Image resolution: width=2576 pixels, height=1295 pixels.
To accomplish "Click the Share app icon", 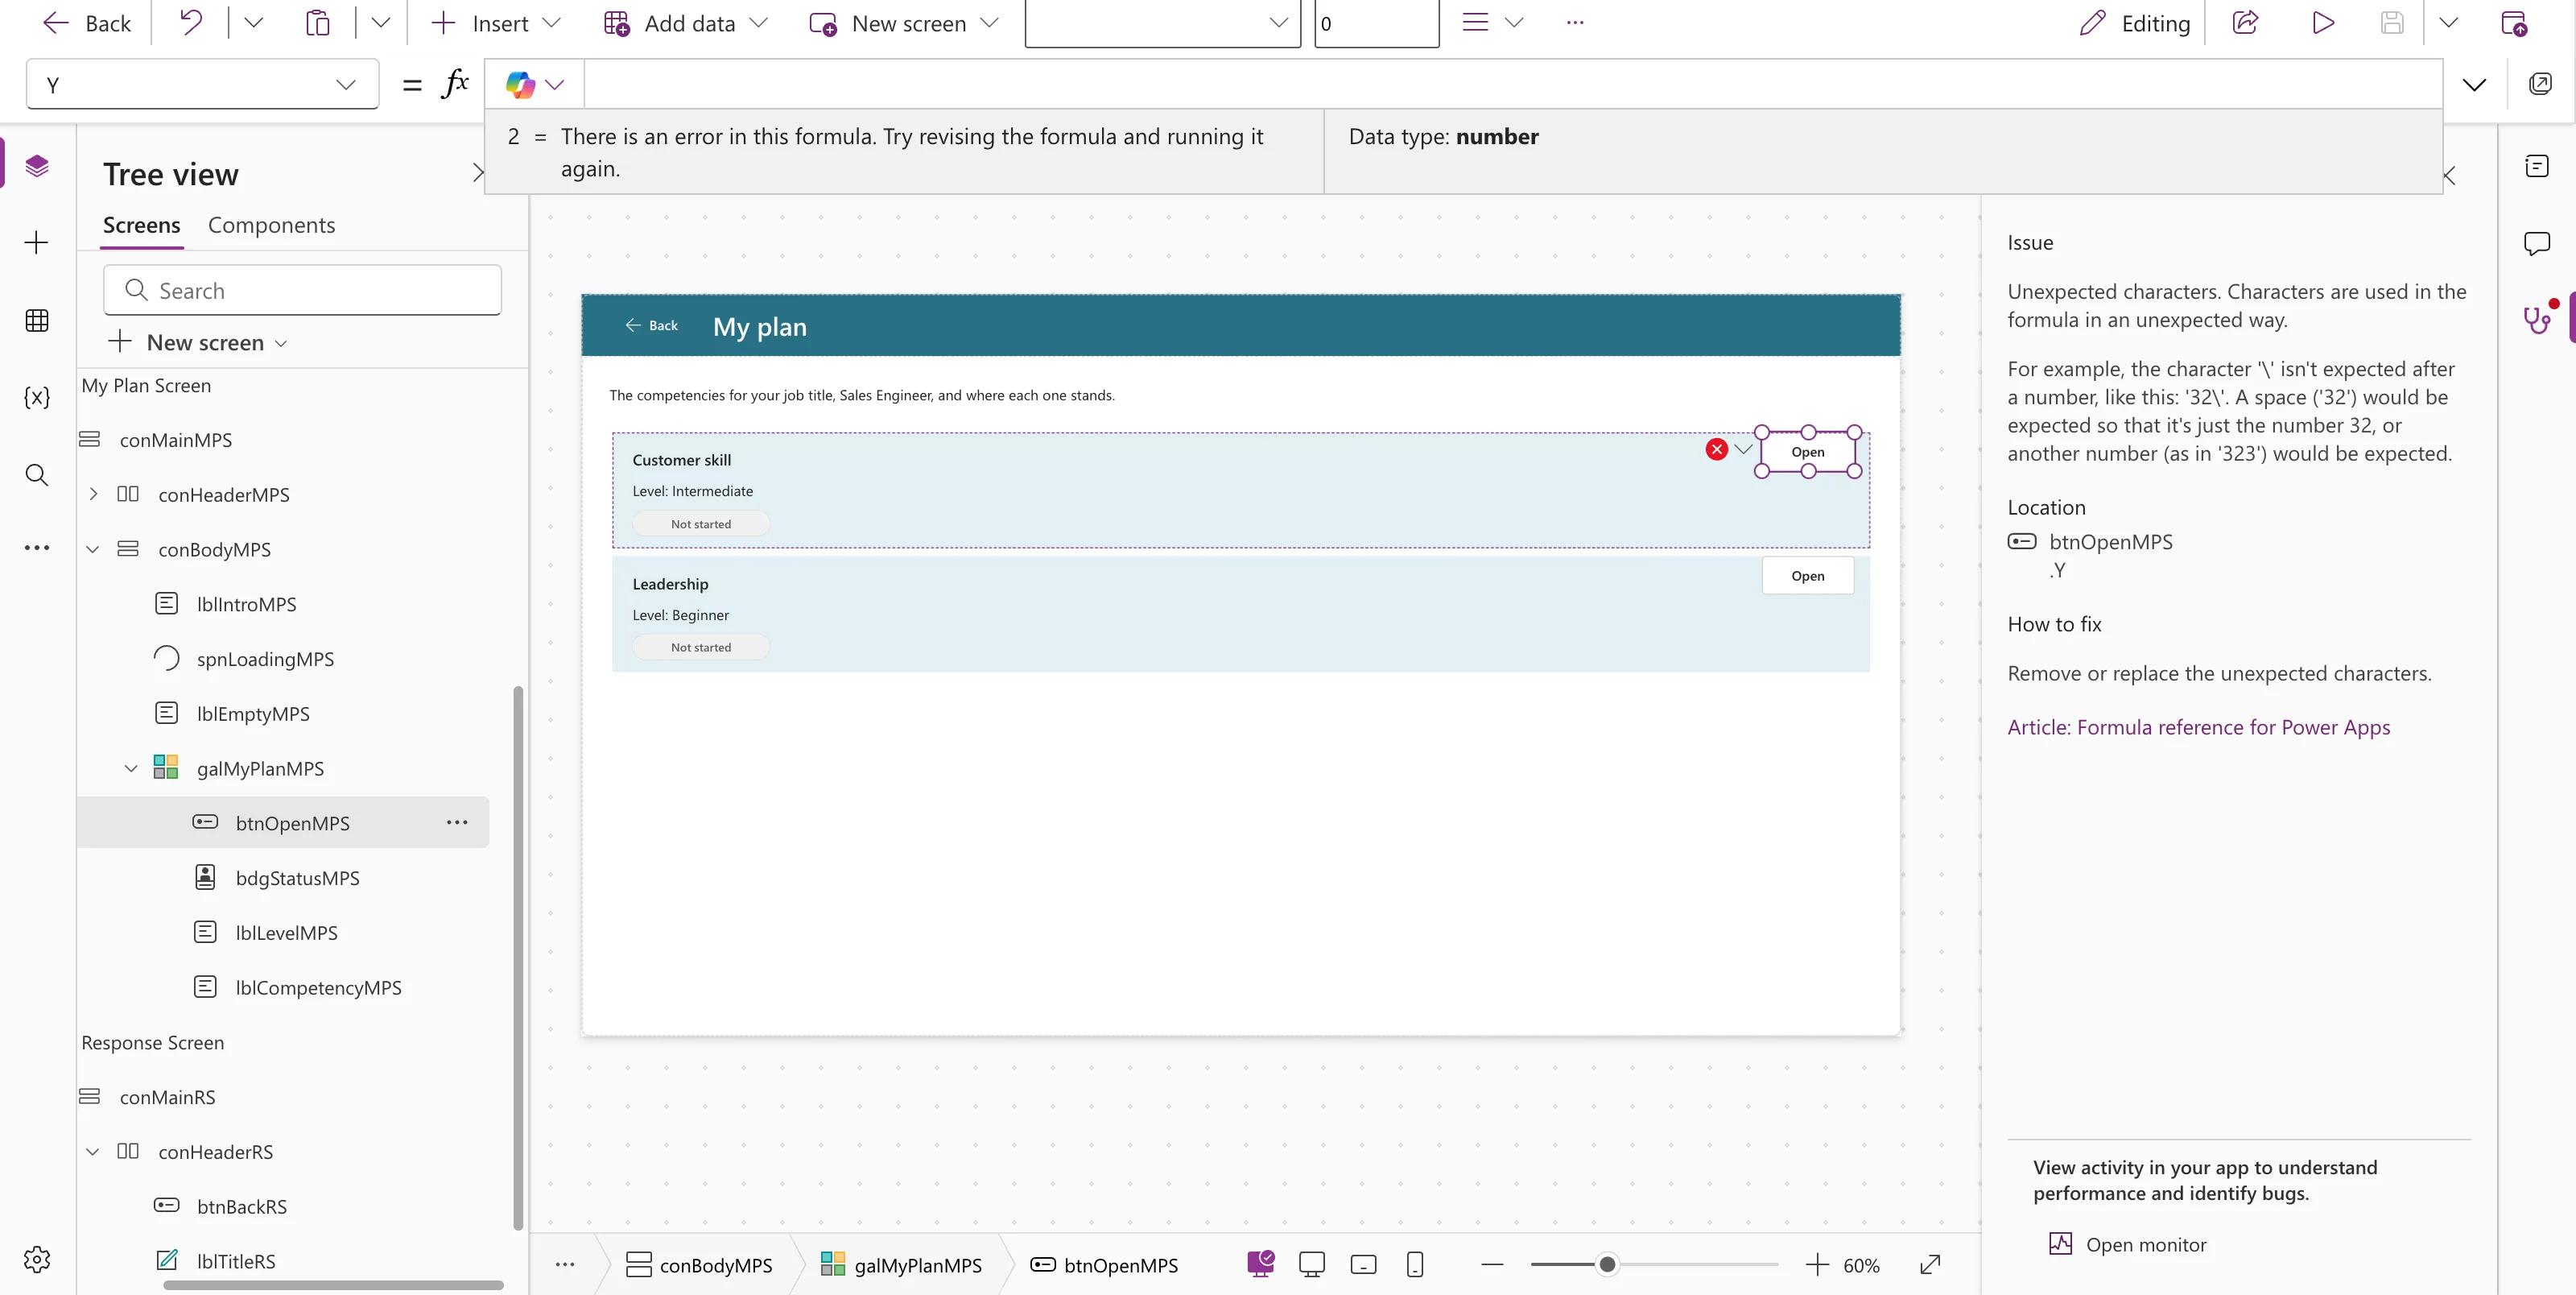I will [2246, 22].
